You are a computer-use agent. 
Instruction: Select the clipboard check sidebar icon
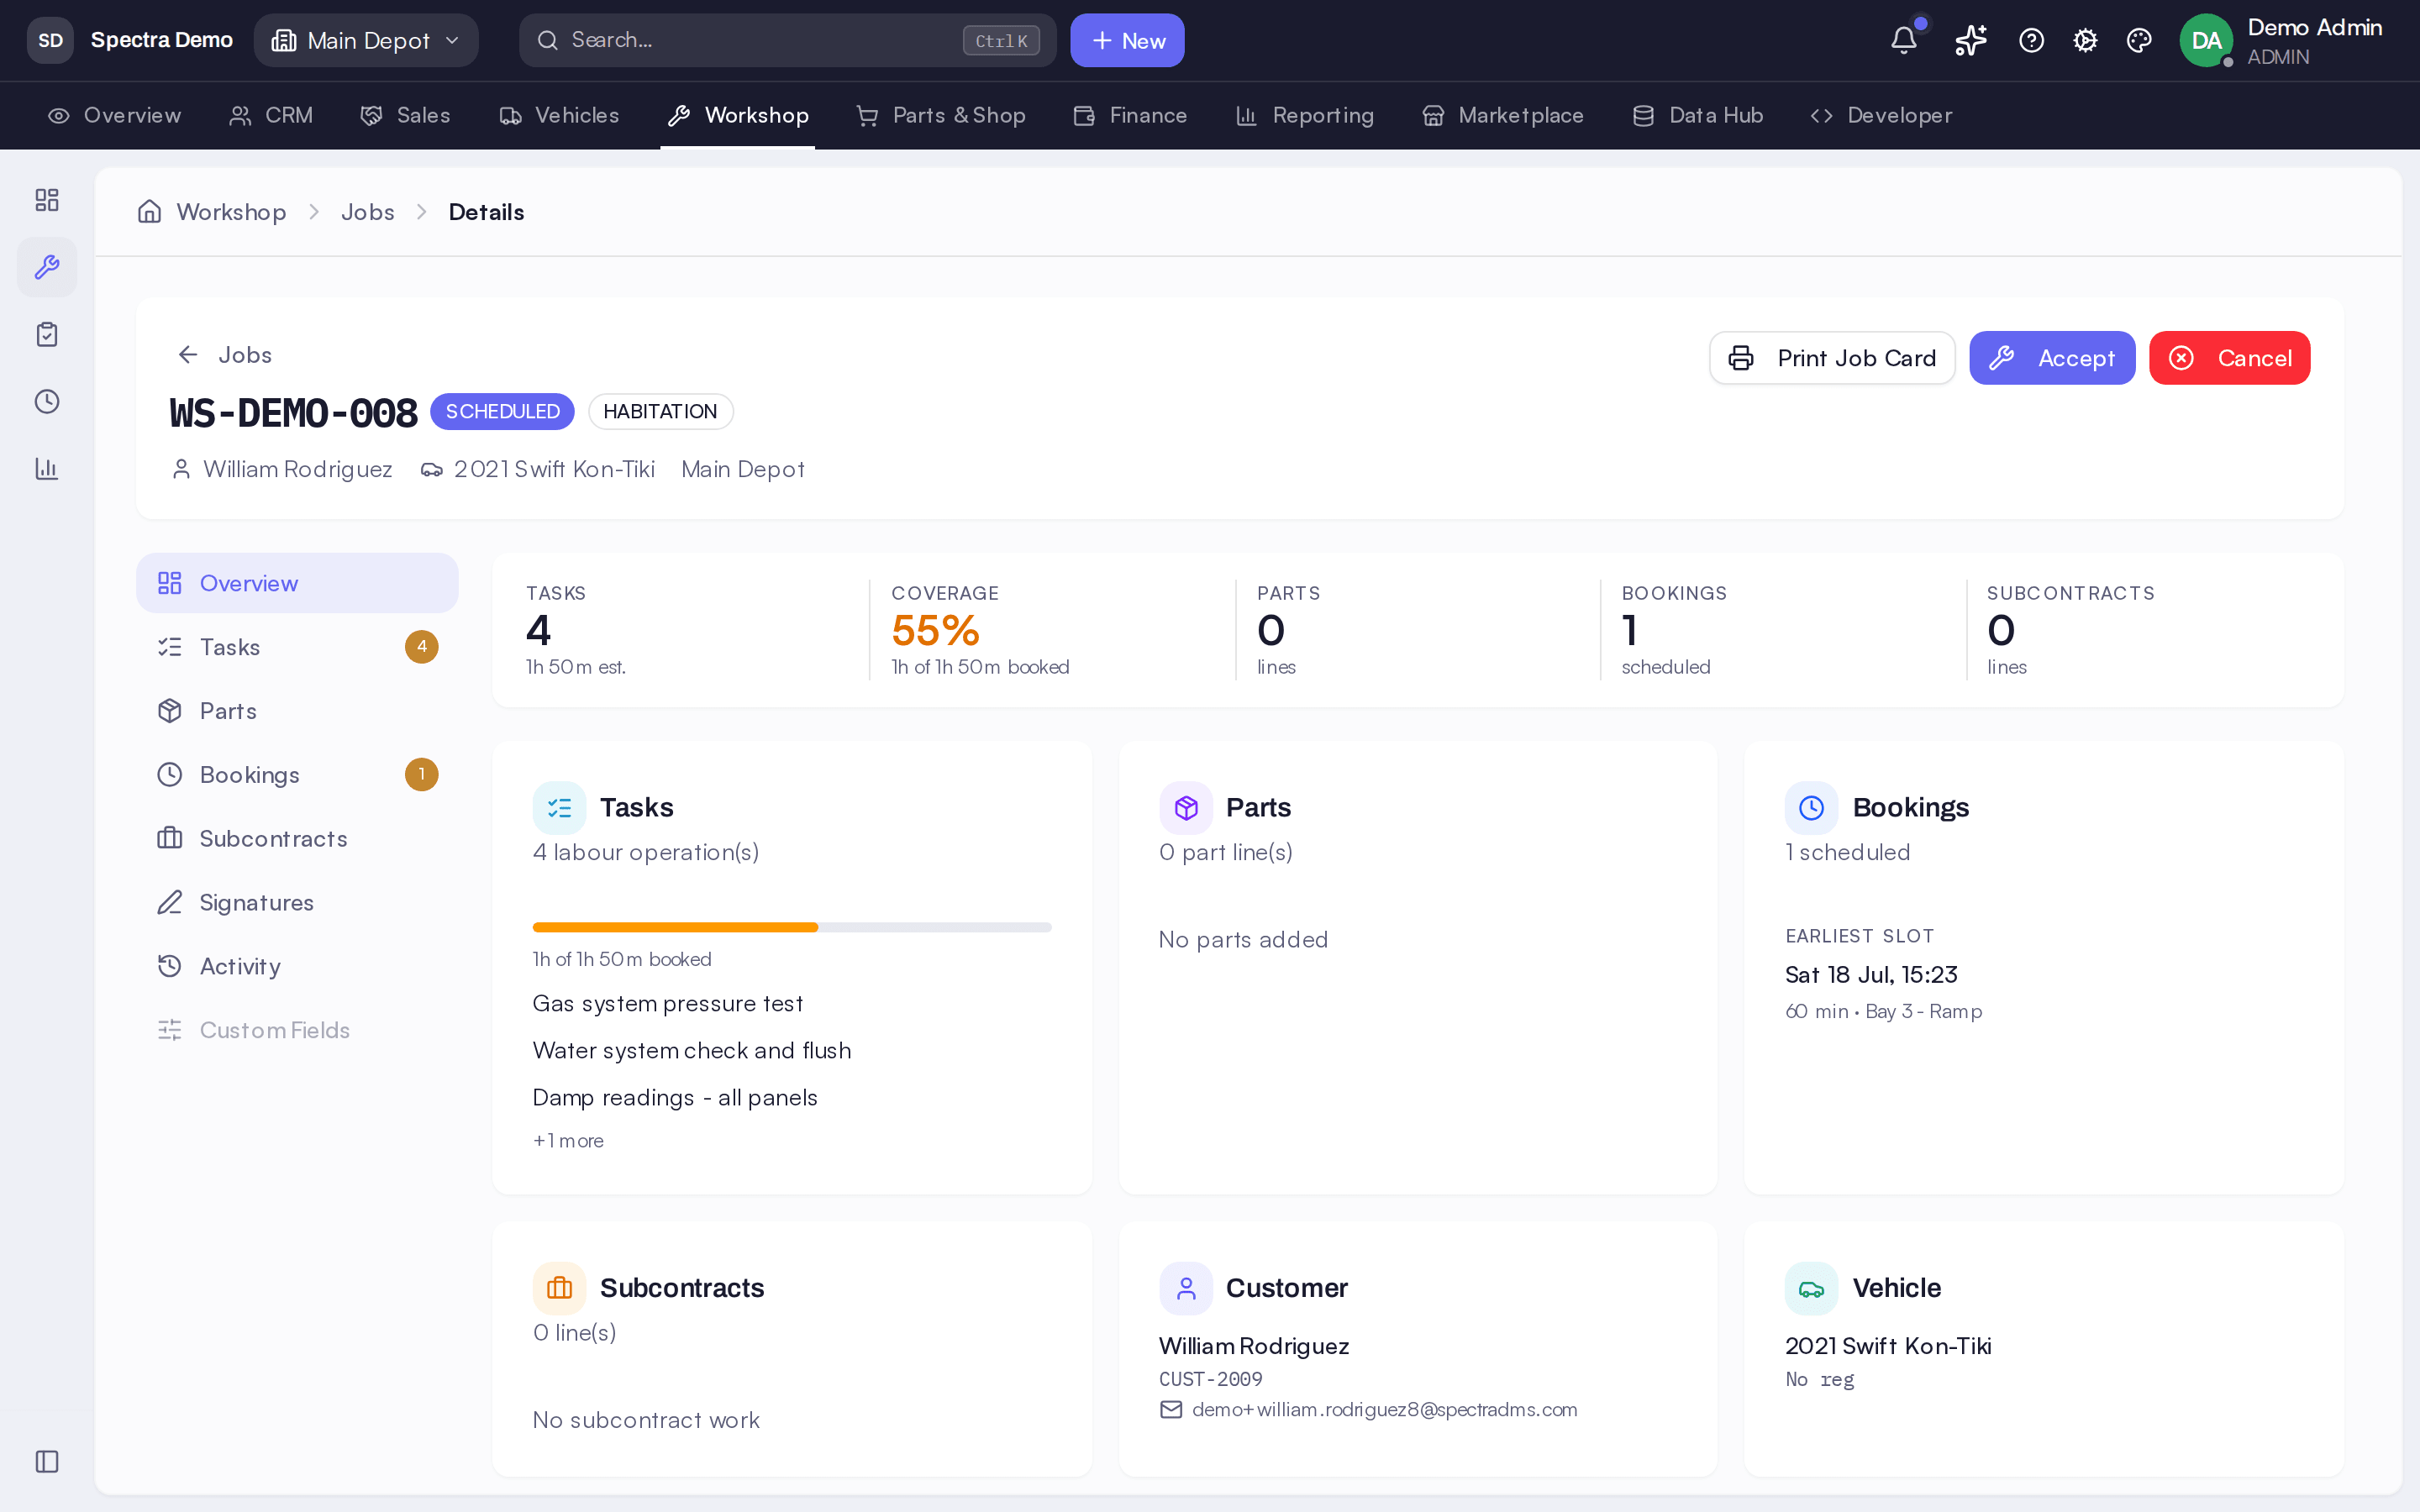47,334
